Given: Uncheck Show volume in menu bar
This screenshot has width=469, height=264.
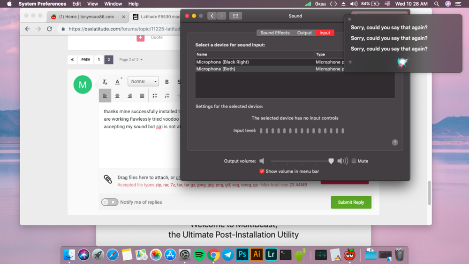Looking at the screenshot, I should [x=262, y=171].
